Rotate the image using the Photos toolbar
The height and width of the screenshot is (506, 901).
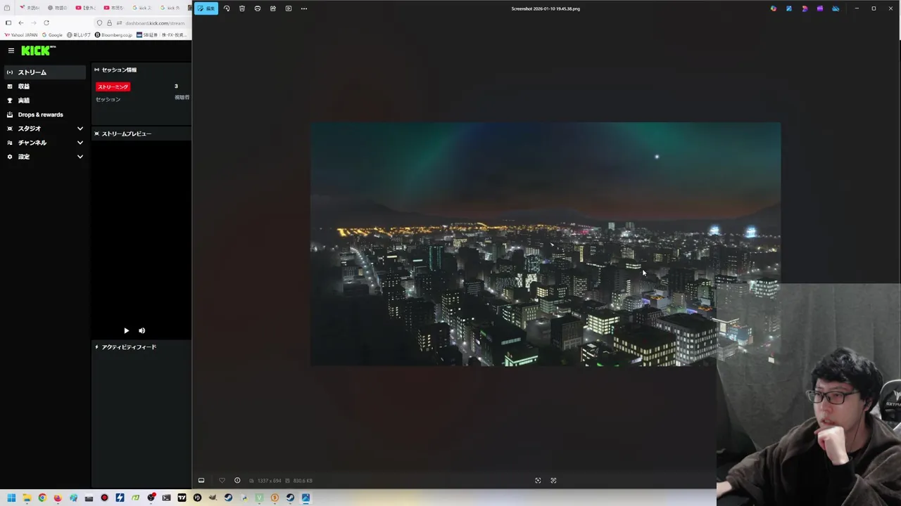click(x=227, y=8)
